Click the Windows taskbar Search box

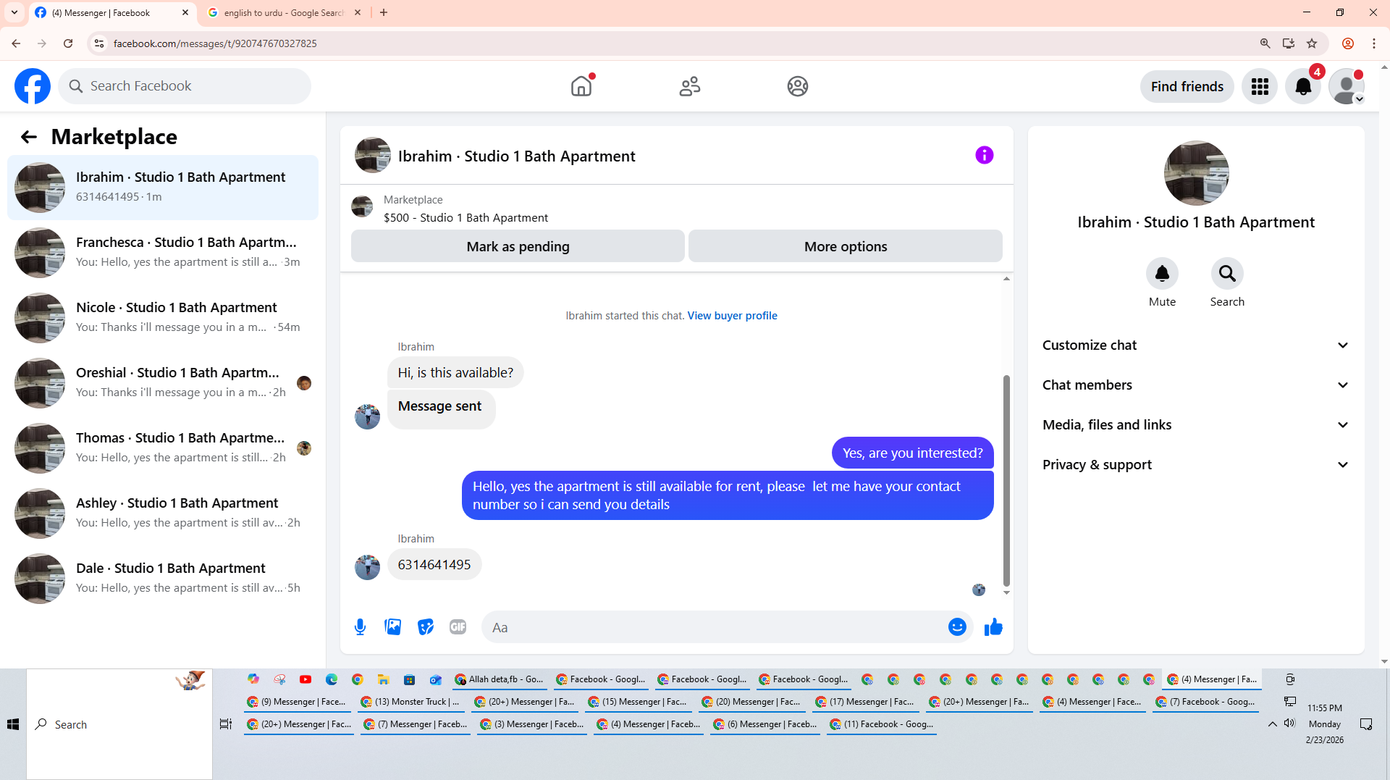click(119, 724)
